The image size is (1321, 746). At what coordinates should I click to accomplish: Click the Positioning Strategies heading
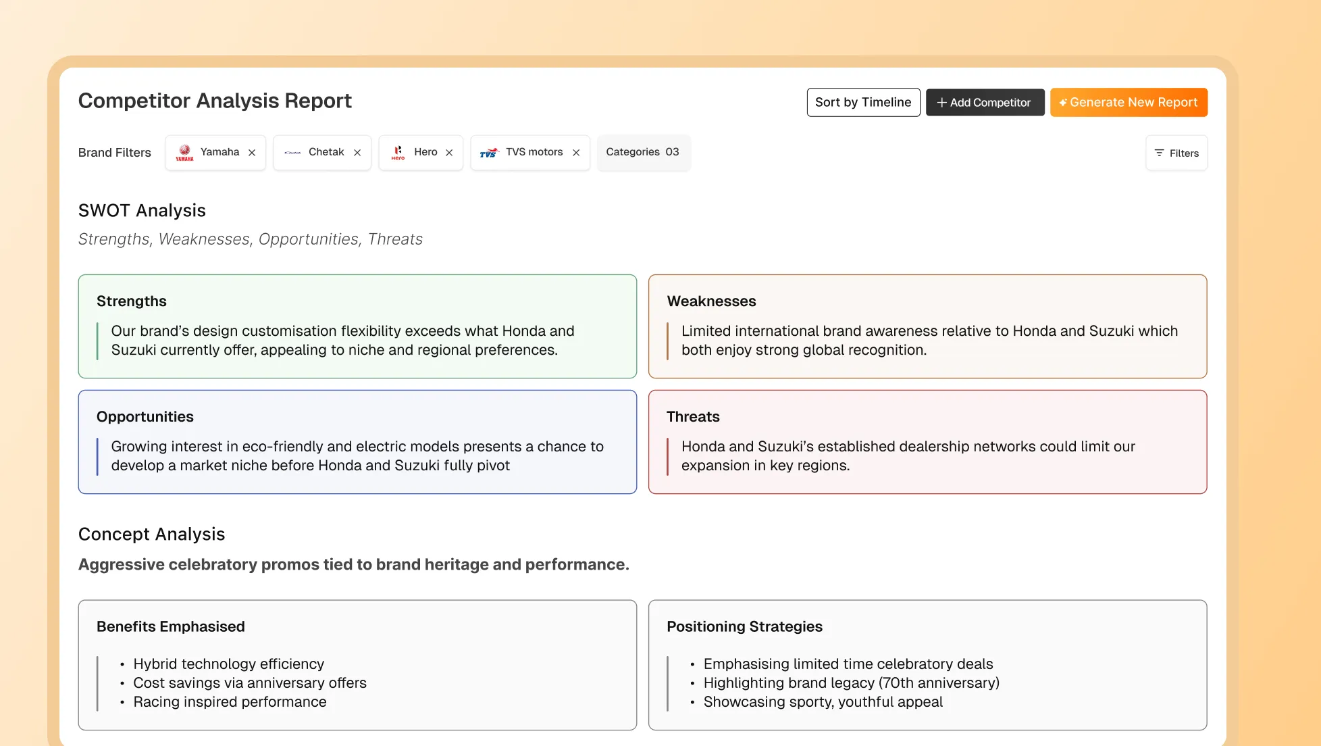pos(744,627)
